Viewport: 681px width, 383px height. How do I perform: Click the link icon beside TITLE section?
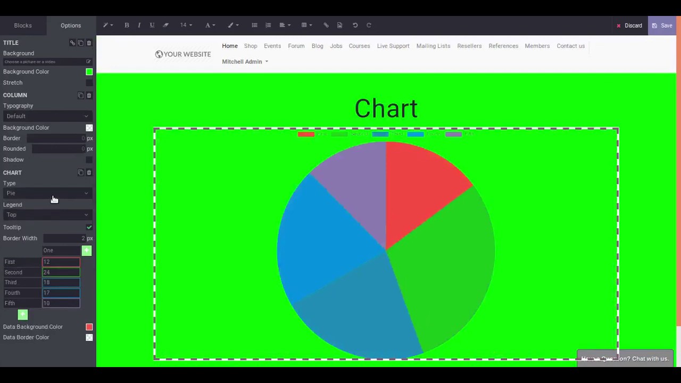pyautogui.click(x=72, y=43)
